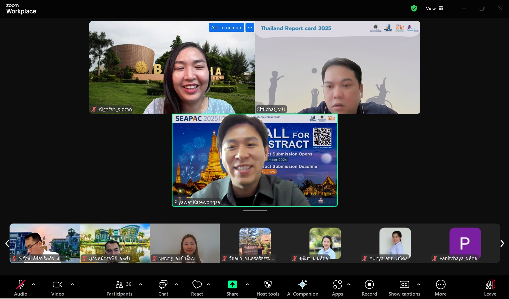Expand audio settings arrow
509x299 pixels.
pos(33,284)
